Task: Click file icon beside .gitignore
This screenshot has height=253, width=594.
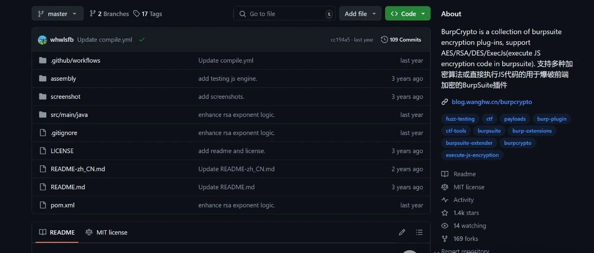Action: click(x=43, y=133)
